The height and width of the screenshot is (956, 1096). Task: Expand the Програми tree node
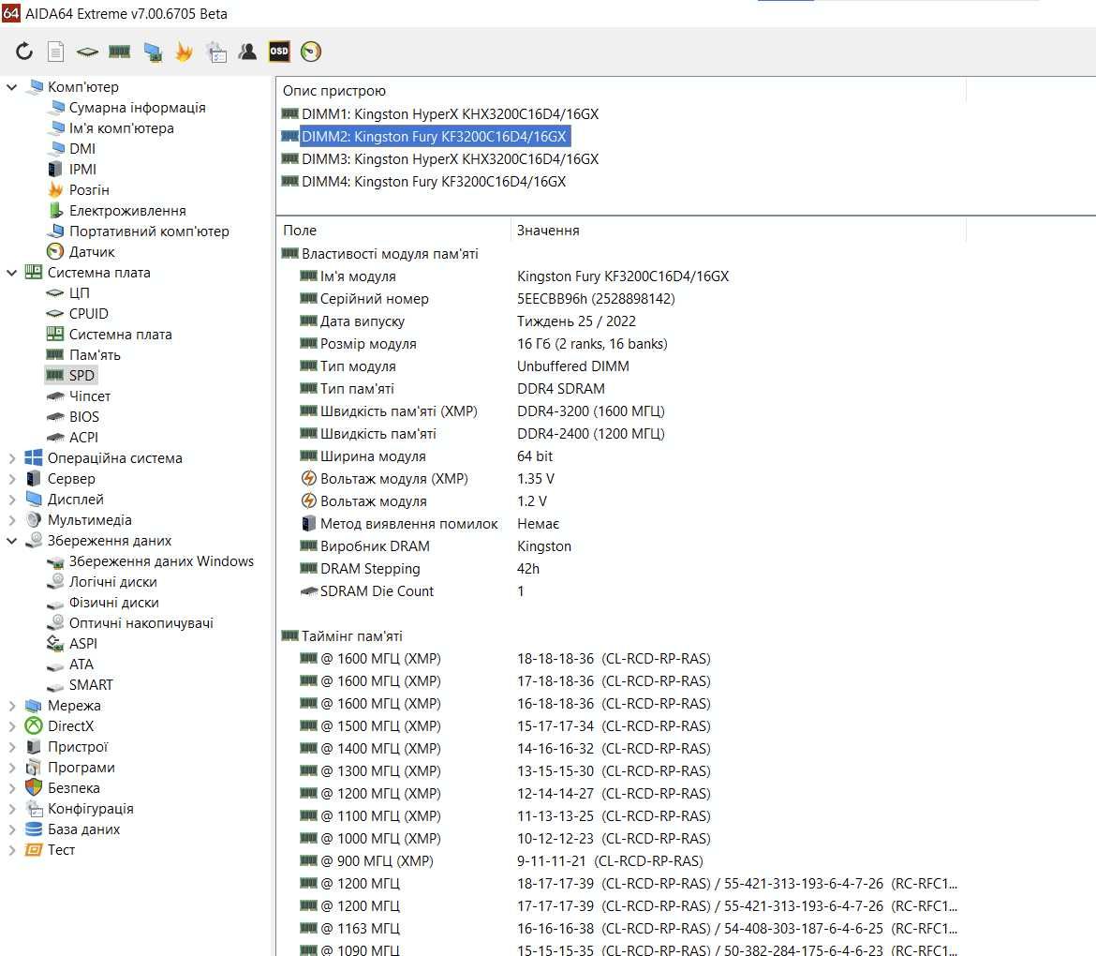click(x=12, y=768)
